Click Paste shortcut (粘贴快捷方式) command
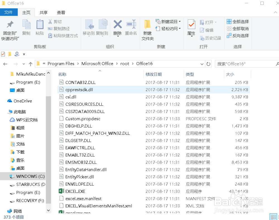The width and height of the screenshot is (279, 220). [x=63, y=36]
